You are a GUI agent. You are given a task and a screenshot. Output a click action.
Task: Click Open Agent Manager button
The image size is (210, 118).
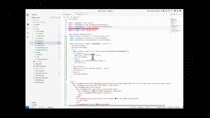[153, 11]
